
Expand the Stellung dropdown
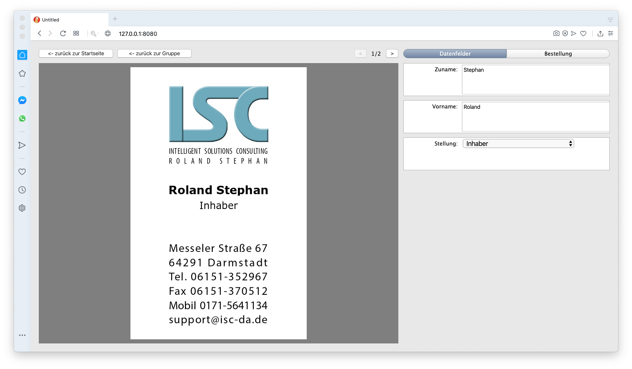518,143
